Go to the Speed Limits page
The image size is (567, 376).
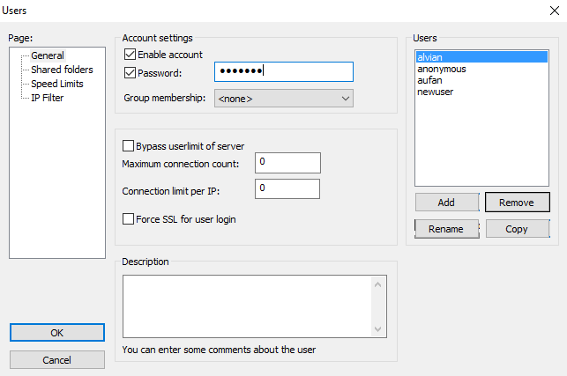[x=57, y=84]
